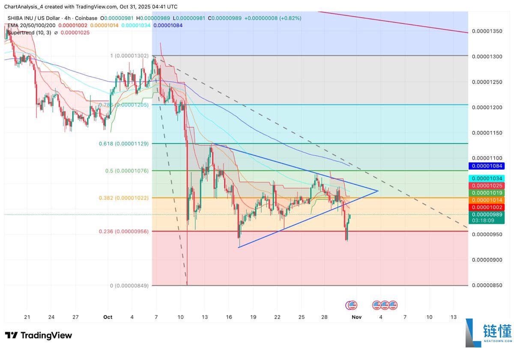Click the US flag event icon before Nov
Viewport: 514px width, 348px height.
[x=353, y=305]
